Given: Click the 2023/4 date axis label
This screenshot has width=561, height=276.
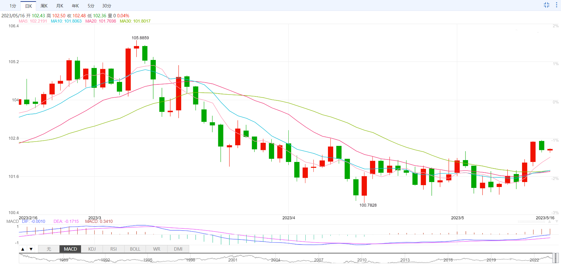Looking at the screenshot, I should pos(289,218).
